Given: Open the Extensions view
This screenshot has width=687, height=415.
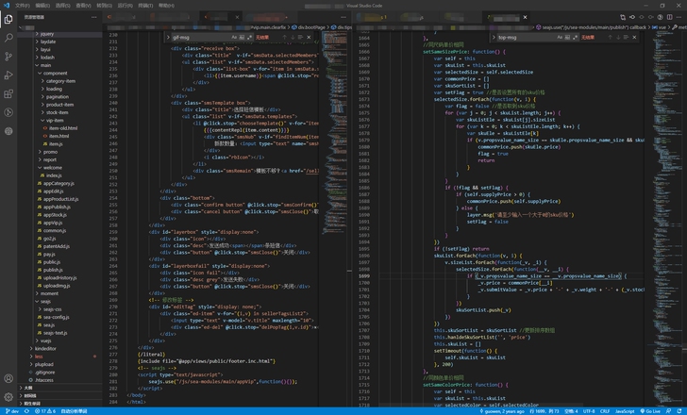Looking at the screenshot, I should (x=8, y=93).
